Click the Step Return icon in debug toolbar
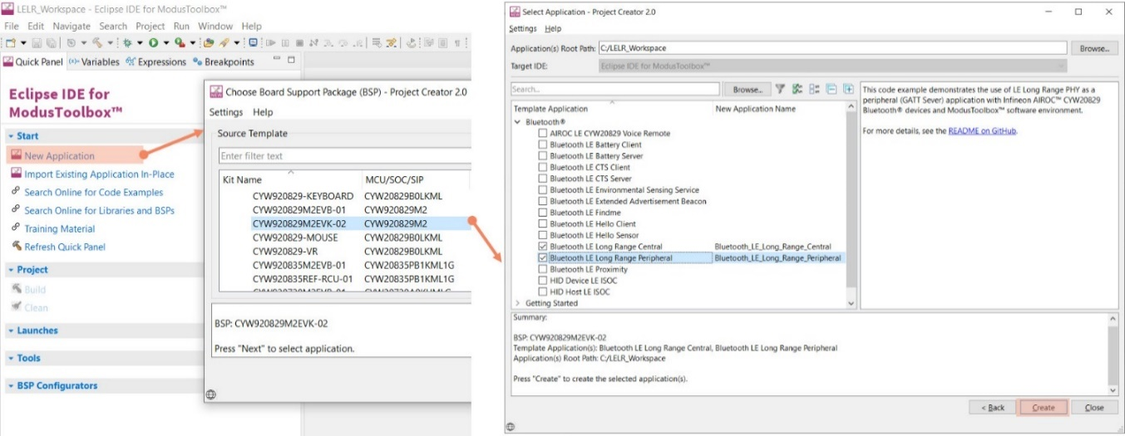This screenshot has width=1125, height=436. click(358, 42)
